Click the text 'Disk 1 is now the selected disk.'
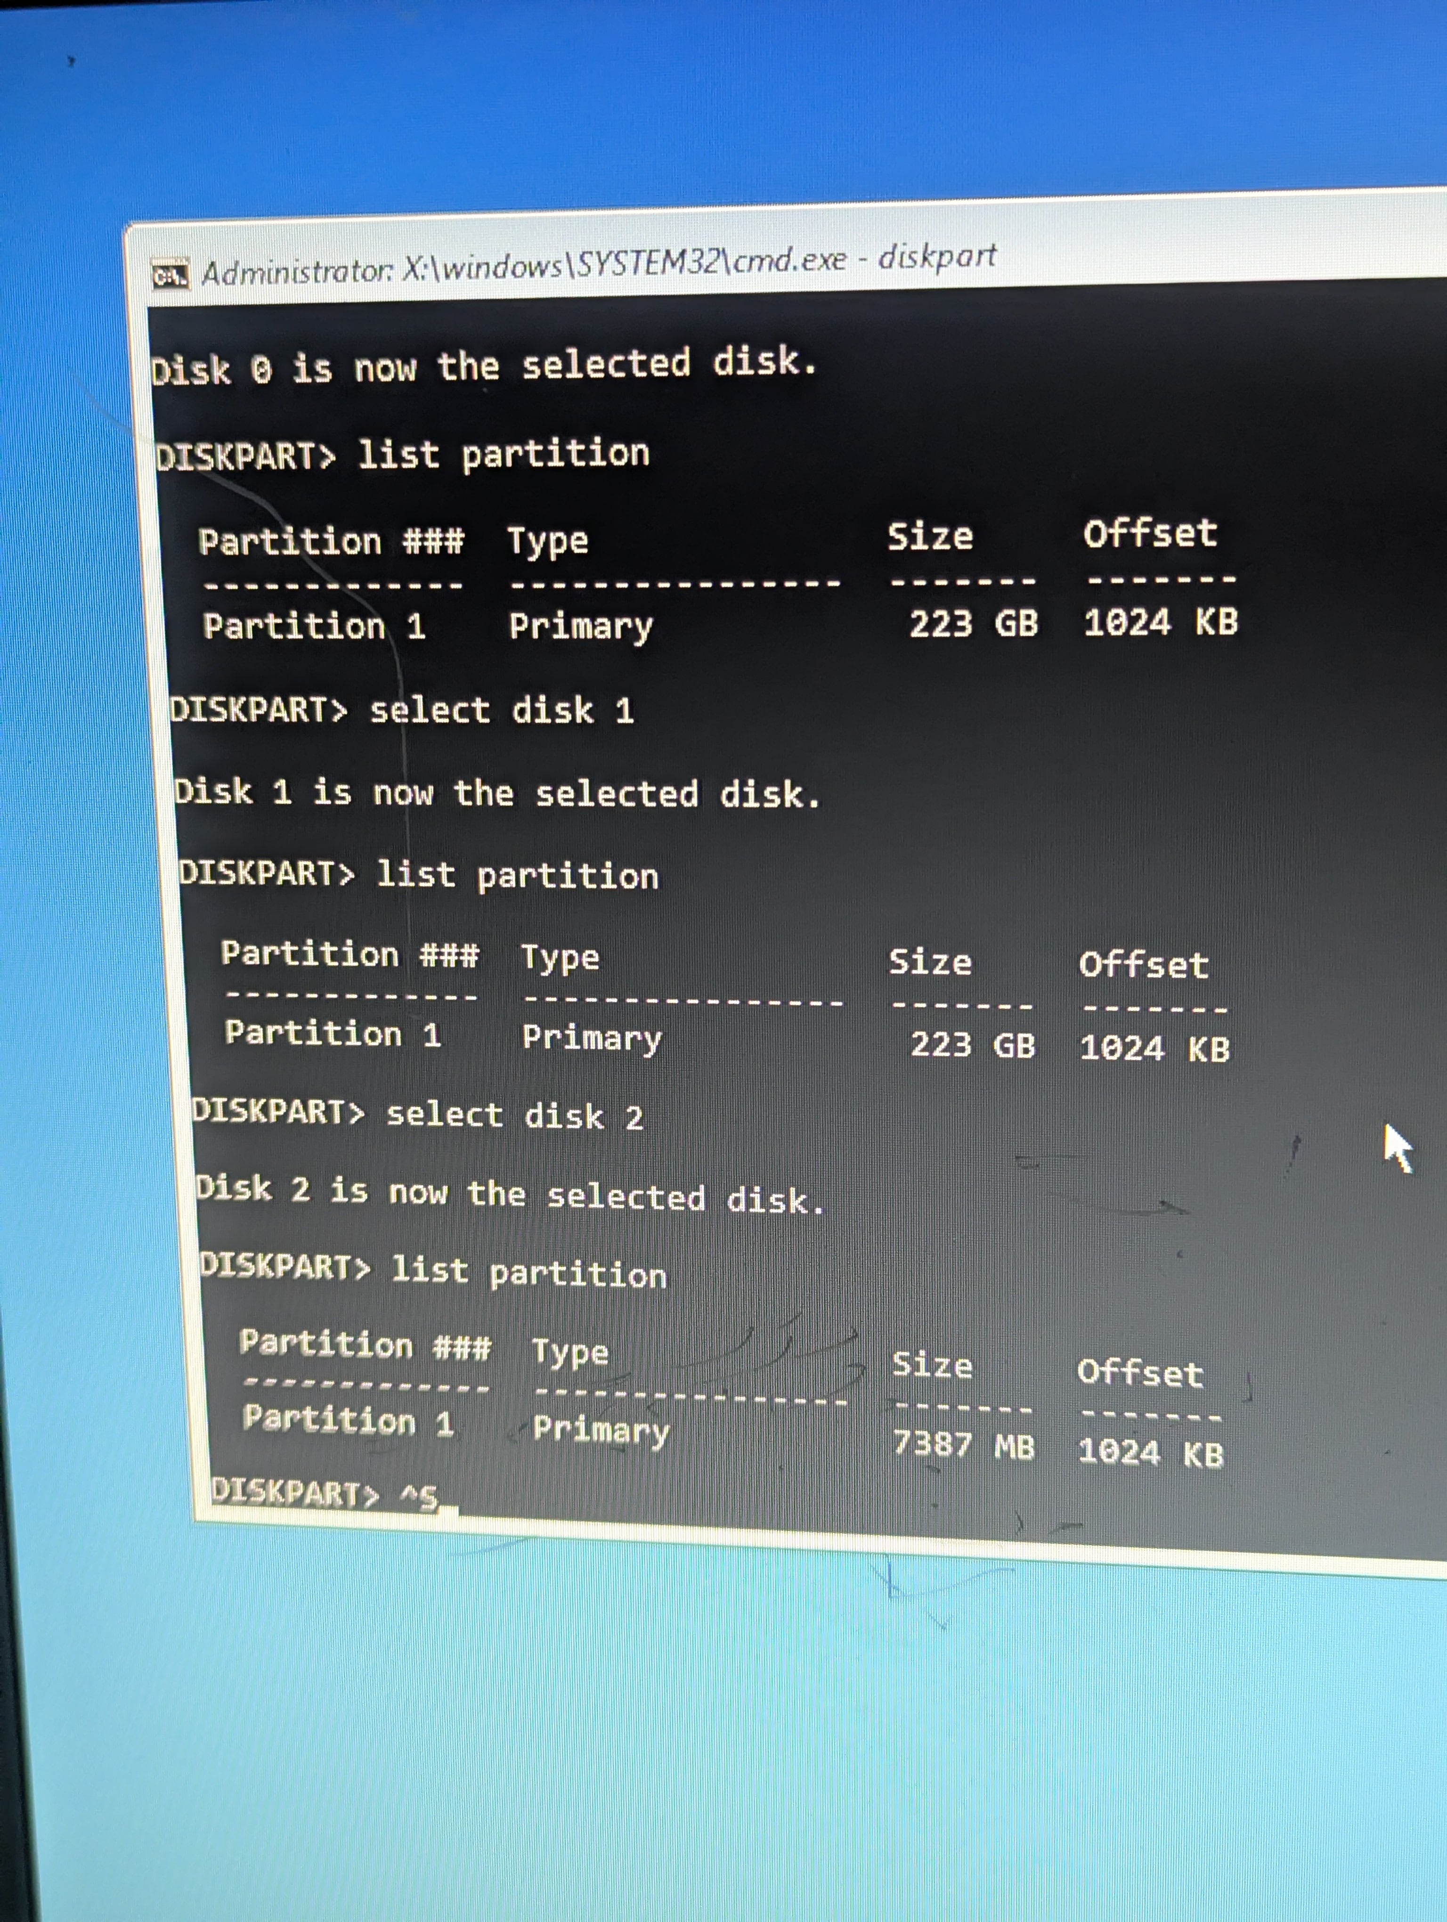1447x1922 pixels. click(498, 793)
